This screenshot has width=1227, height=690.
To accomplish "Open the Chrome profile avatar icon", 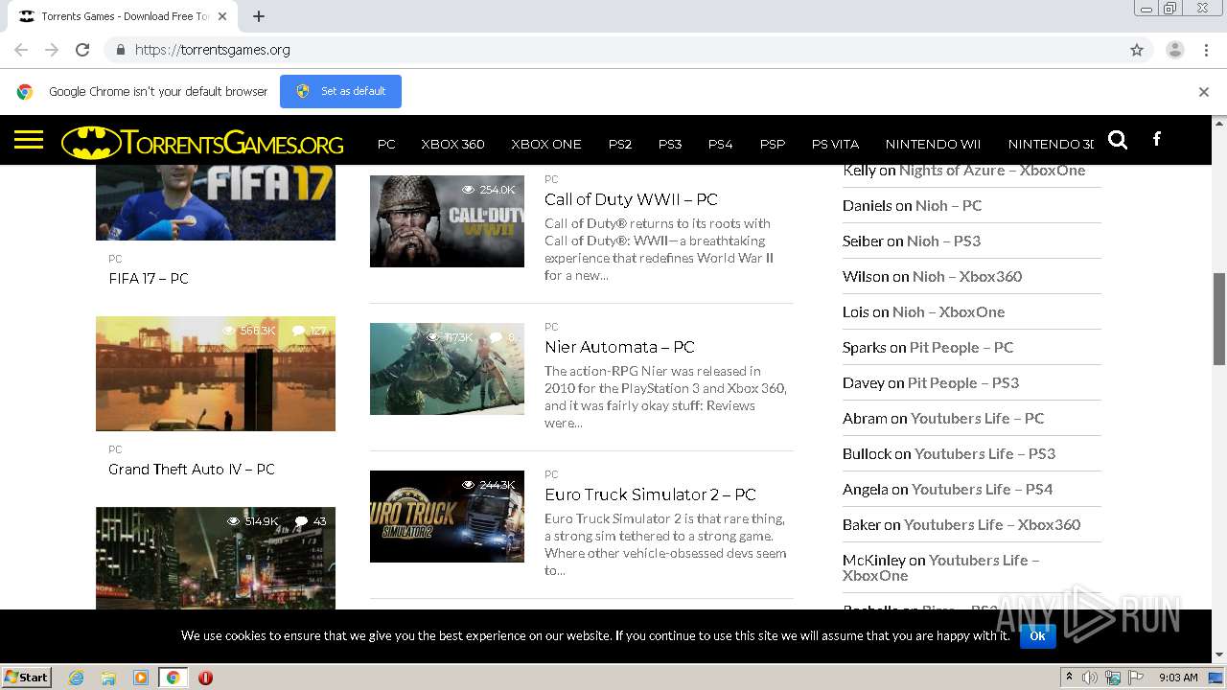I will (x=1174, y=50).
